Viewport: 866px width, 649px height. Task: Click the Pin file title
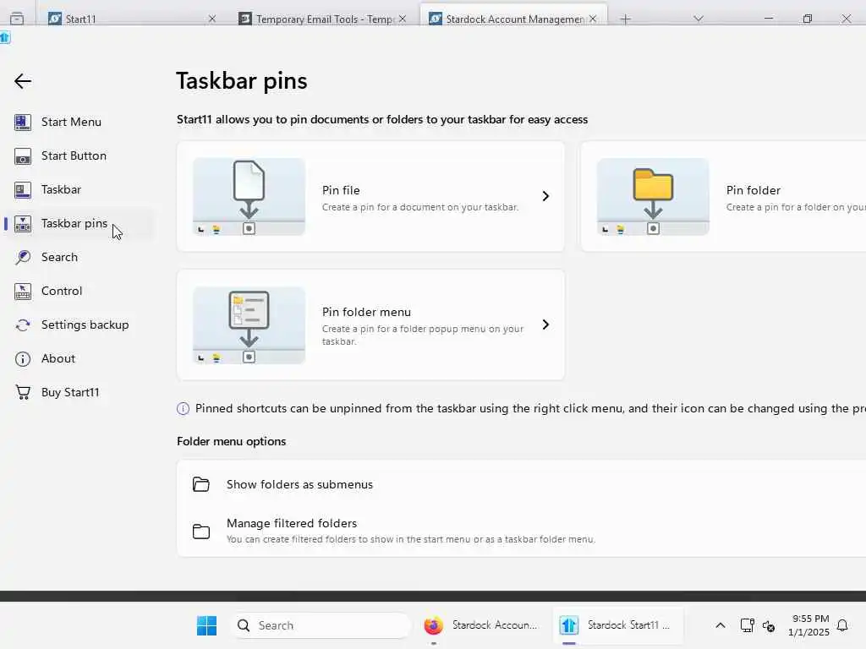[x=341, y=190]
